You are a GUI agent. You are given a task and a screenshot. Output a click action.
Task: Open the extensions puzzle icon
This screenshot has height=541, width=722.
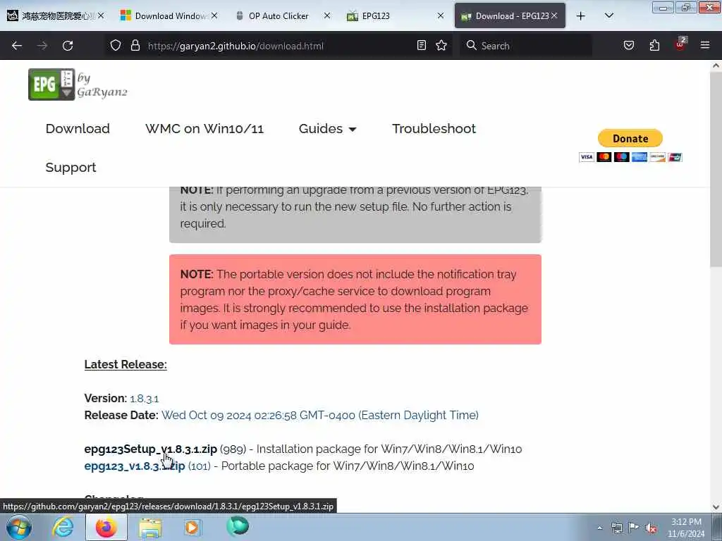(654, 45)
